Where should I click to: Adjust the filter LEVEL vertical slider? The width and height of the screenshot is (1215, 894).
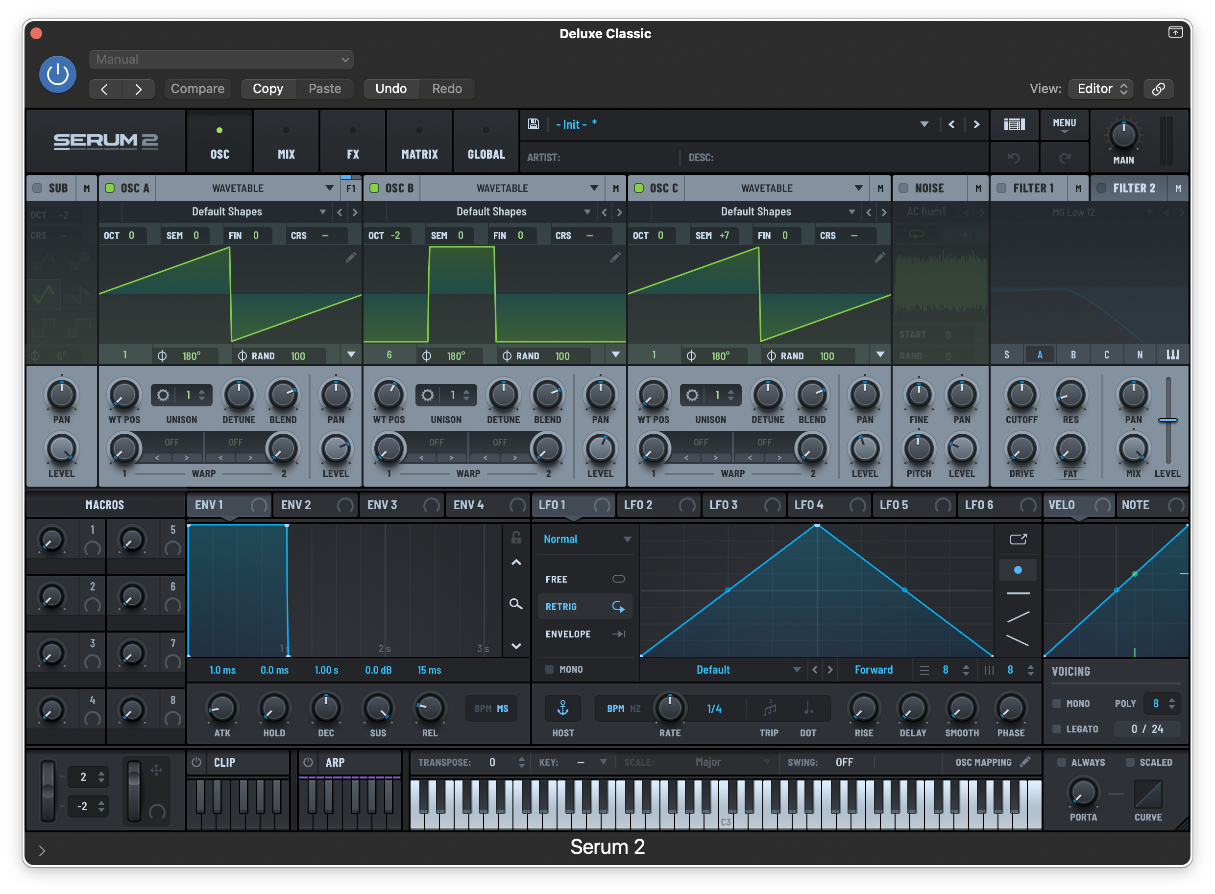coord(1168,420)
